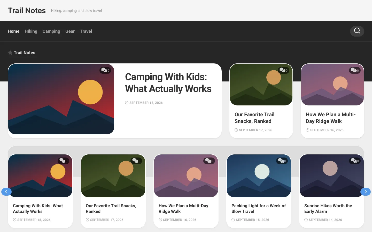The width and height of the screenshot is (372, 232).
Task: Click date 'September 14, 2026' on Sunrise Hikes card
Action: [x=325, y=220]
